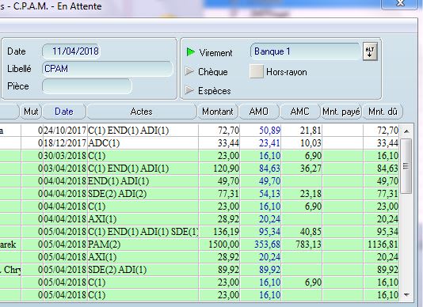
Task: Select the ADC(1) row dated 18/12/2017
Action: click(200, 143)
